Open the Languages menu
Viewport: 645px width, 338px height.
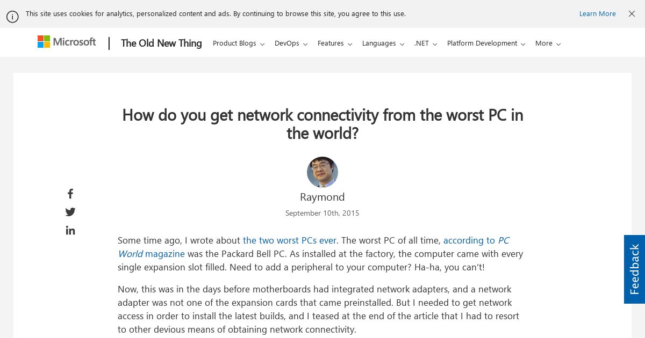383,43
